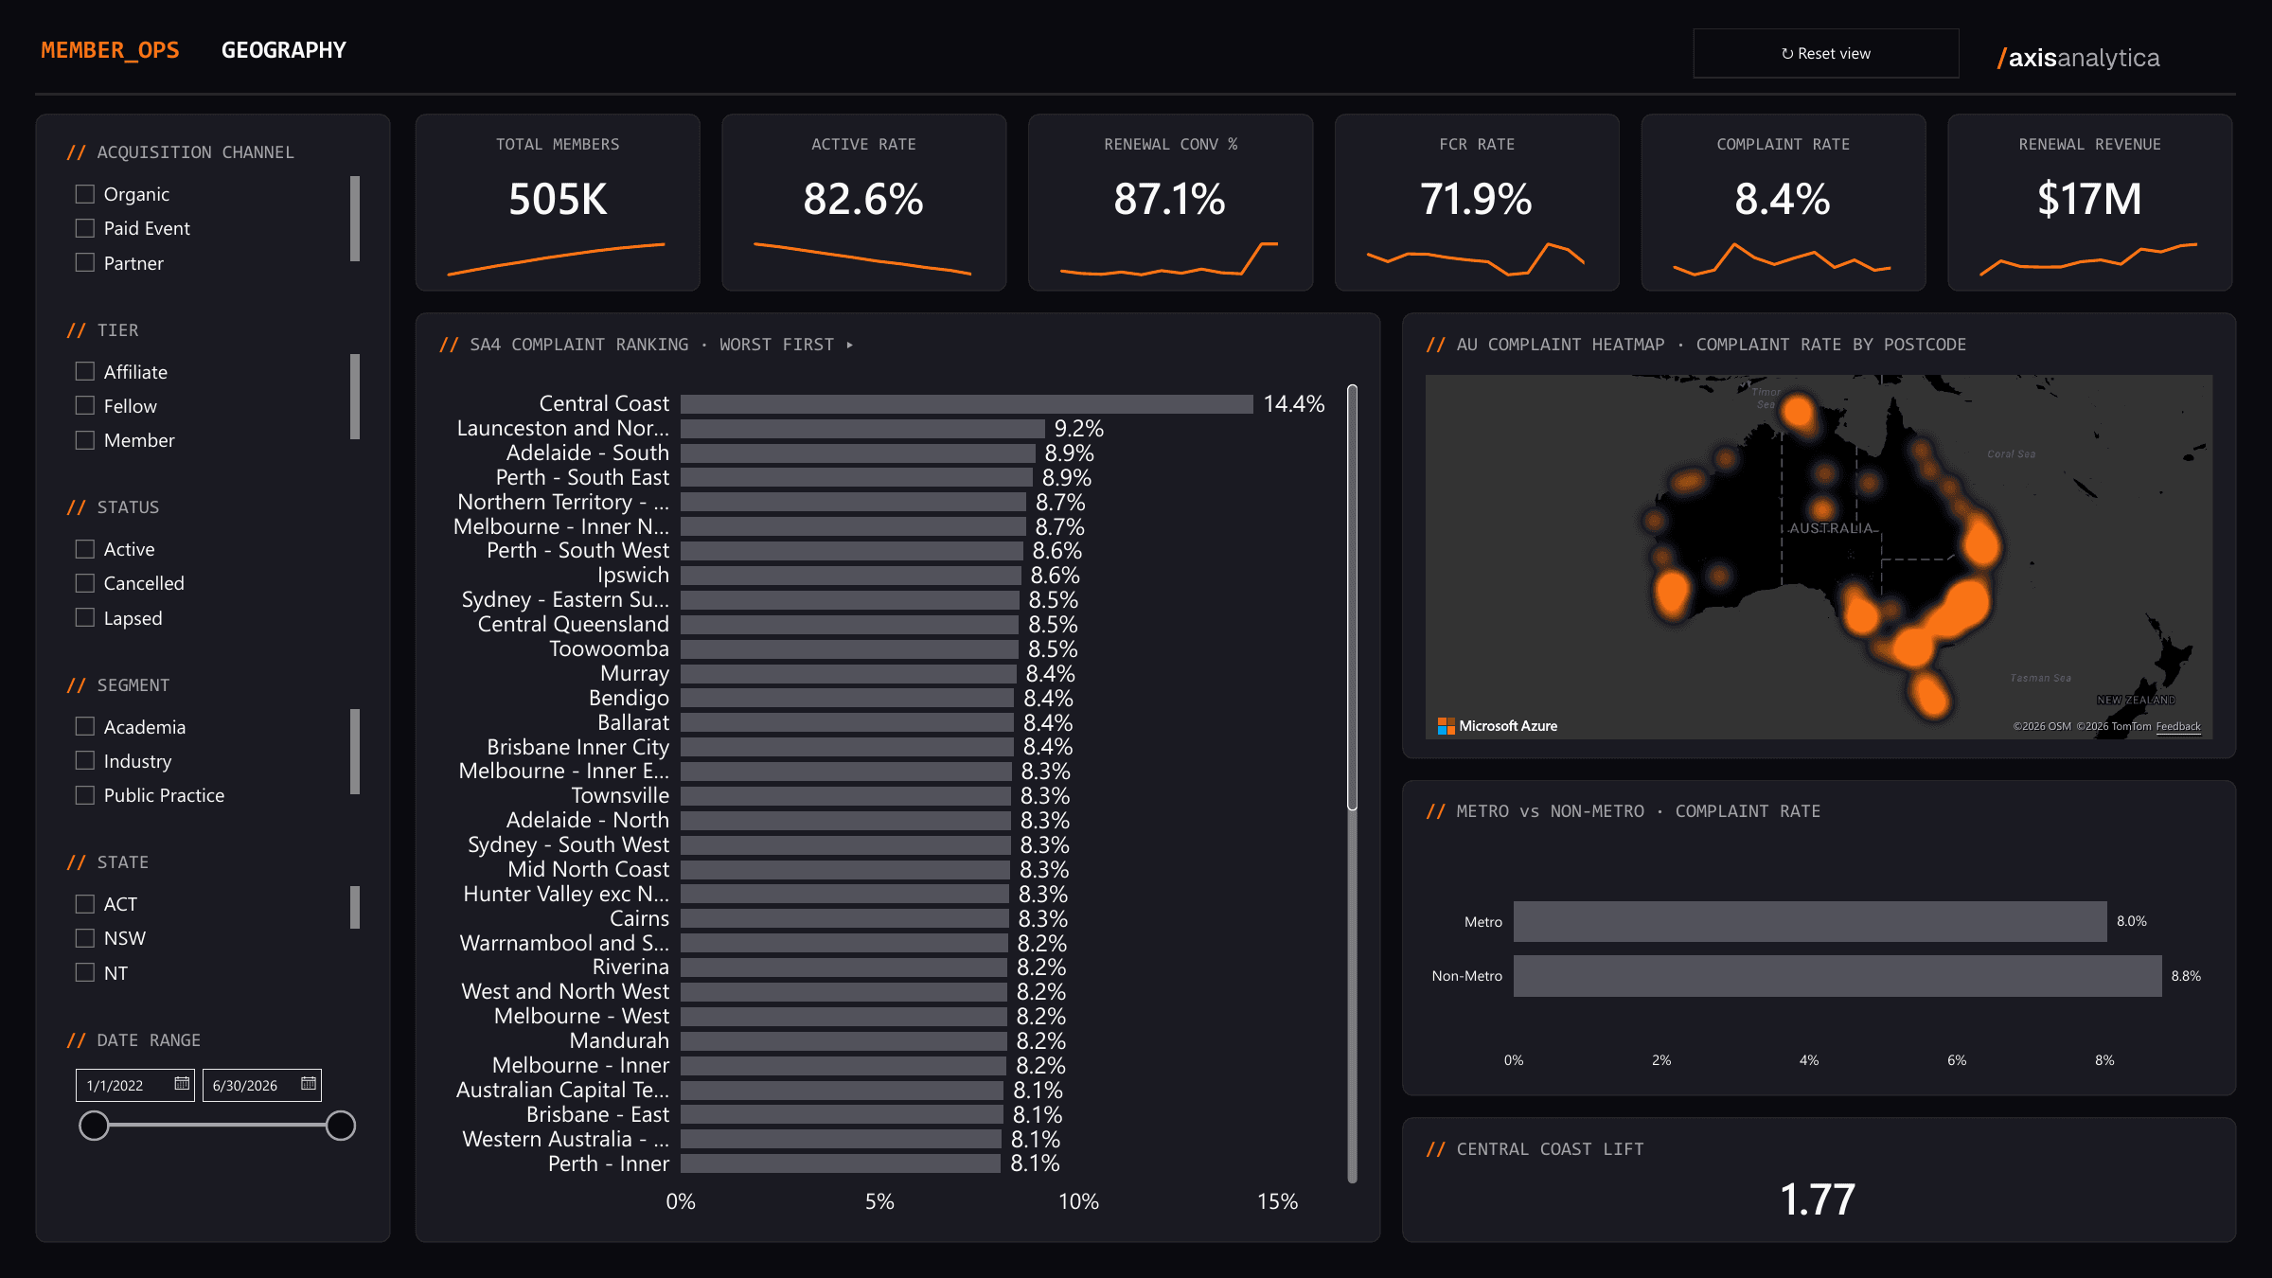The width and height of the screenshot is (2272, 1278).
Task: Click the State filter list scrollbar
Action: pos(355,907)
